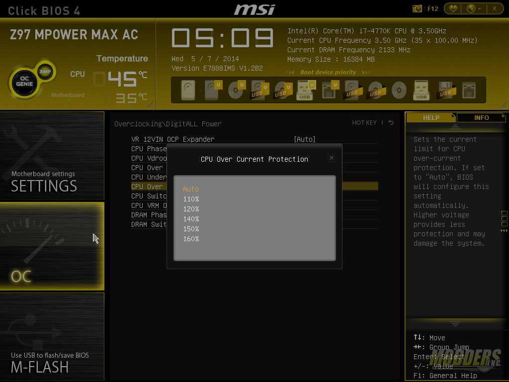
Task: Toggle the XMP memory profile button
Action: pyautogui.click(x=45, y=72)
